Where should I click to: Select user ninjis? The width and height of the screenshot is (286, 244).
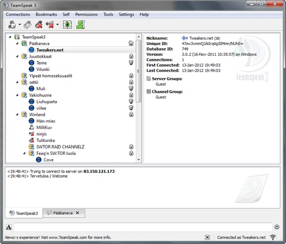[x=42, y=134]
